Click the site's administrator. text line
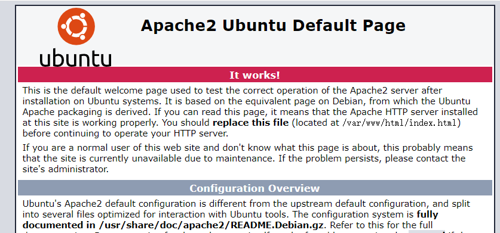 [x=66, y=169]
